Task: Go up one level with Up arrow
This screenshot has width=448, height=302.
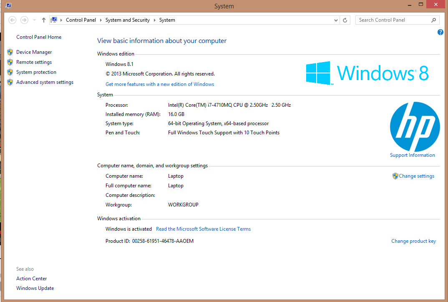Action: tap(44, 20)
